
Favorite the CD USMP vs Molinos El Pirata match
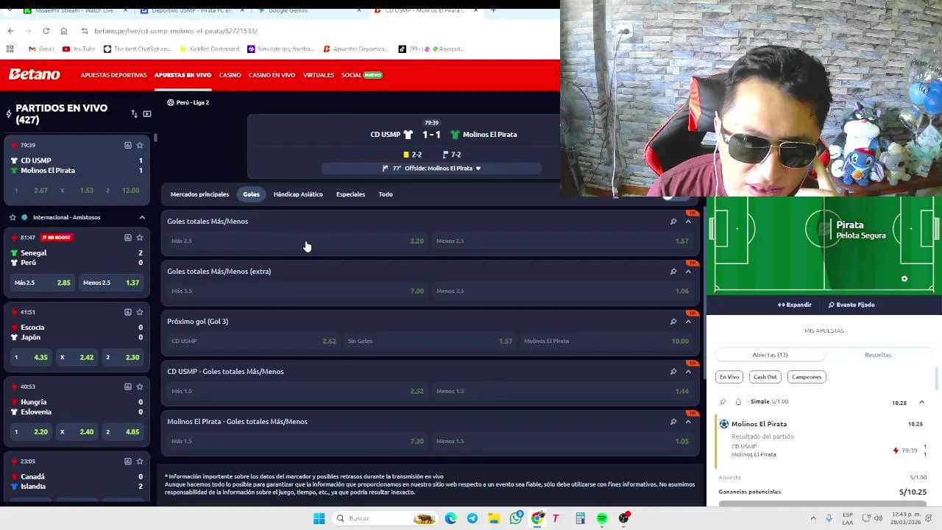pos(140,145)
